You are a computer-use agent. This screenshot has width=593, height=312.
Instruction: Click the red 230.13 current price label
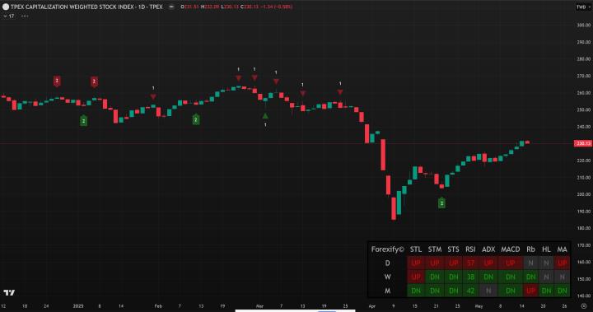(583, 143)
